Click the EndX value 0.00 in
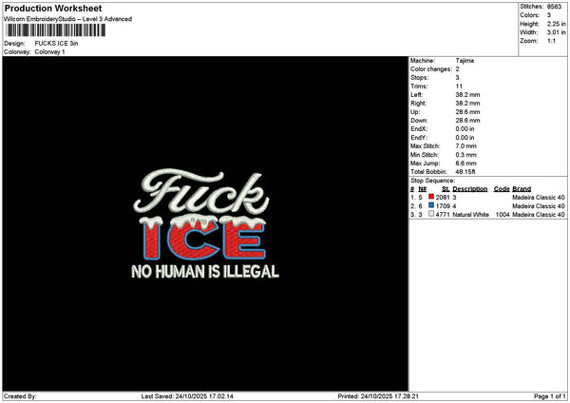The image size is (570, 403). tap(465, 129)
